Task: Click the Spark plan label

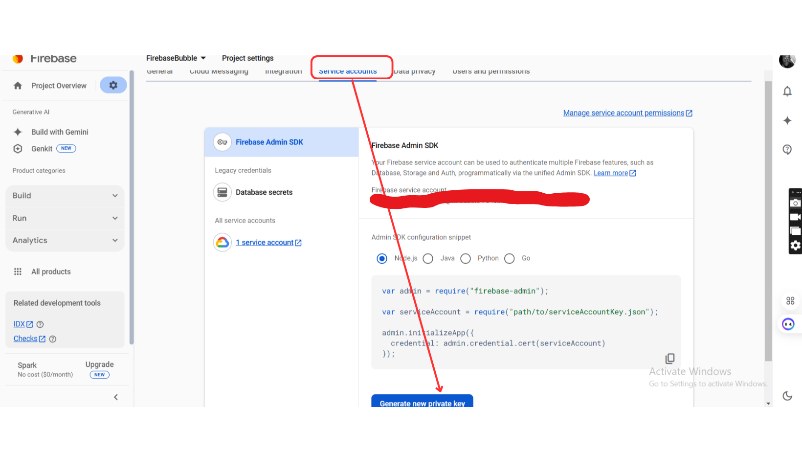Action: pyautogui.click(x=27, y=365)
